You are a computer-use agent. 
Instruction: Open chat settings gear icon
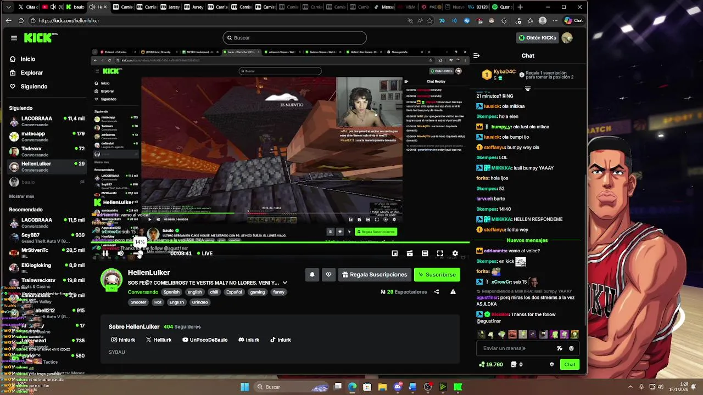pos(552,364)
